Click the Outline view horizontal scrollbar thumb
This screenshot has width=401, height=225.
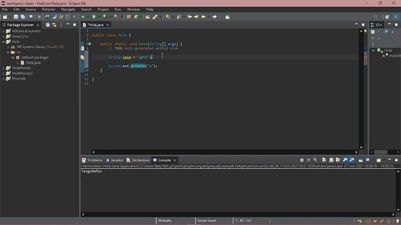tap(381, 152)
